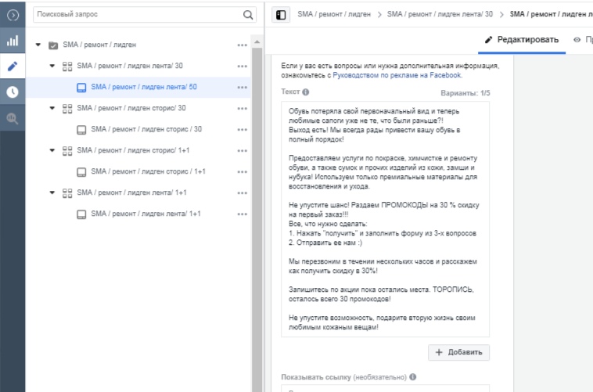Click into the ad text box starting Обувь потеряла
Screen dimensions: 593x392
pos(385,219)
